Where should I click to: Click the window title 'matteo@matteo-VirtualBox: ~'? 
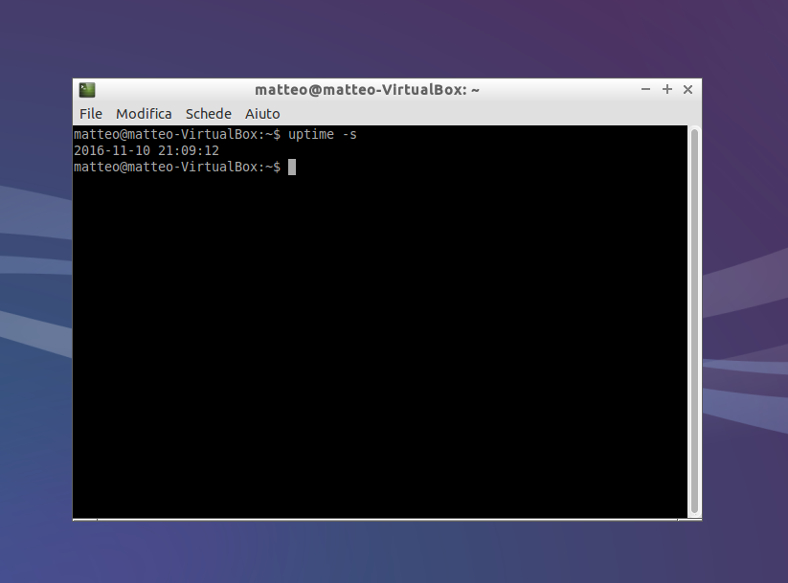pyautogui.click(x=367, y=90)
